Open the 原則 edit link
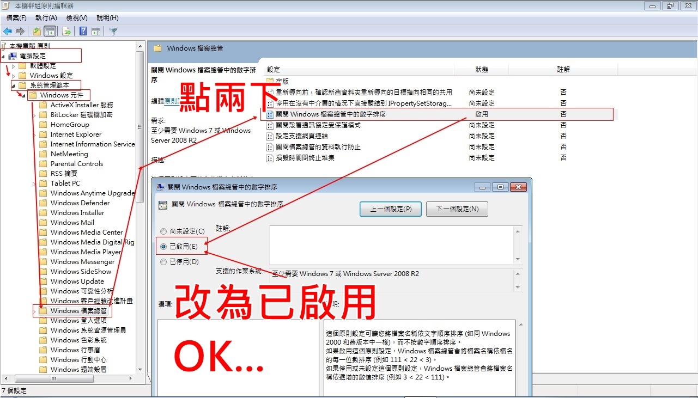The width and height of the screenshot is (698, 398). 172,101
